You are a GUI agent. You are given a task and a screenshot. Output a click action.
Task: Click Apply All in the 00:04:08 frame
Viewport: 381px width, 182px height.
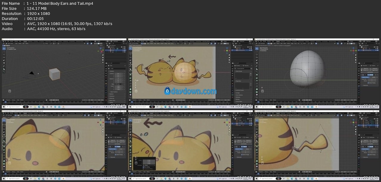(365, 69)
